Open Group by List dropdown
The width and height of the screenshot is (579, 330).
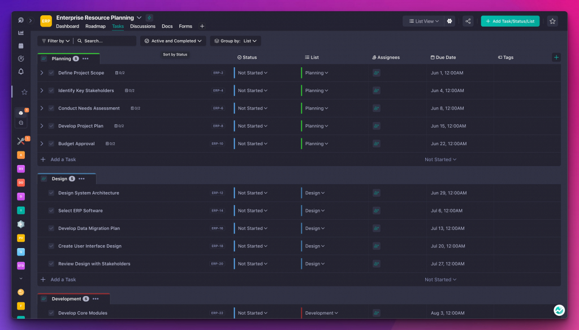click(235, 41)
